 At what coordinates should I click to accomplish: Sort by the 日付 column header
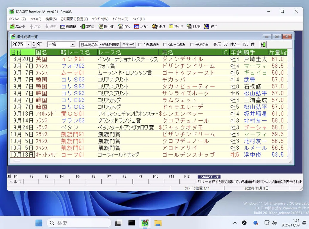click(22, 52)
